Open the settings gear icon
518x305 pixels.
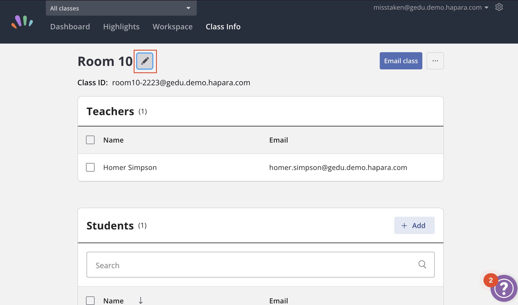(x=499, y=7)
